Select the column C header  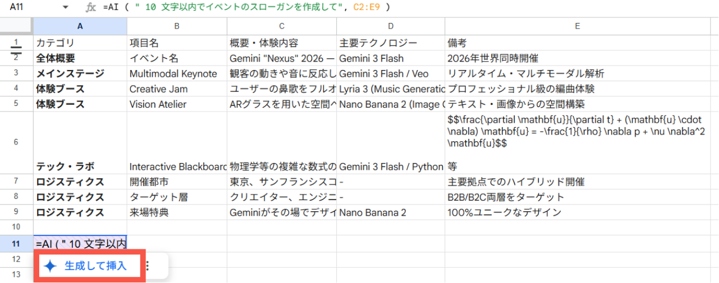[281, 26]
